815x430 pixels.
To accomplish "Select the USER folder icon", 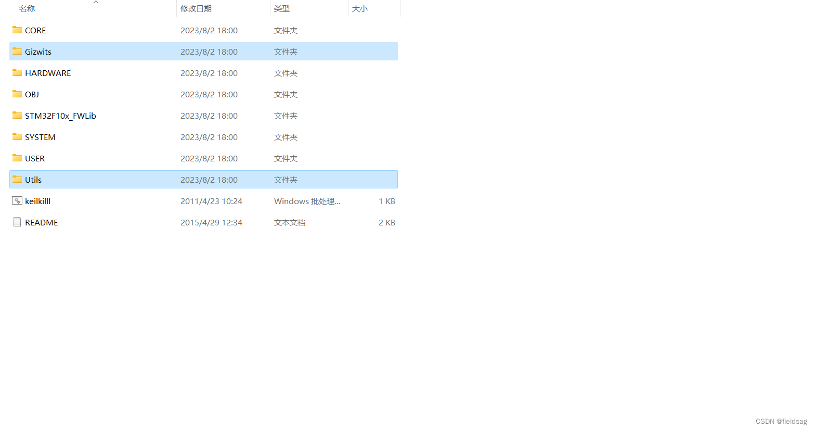I will pyautogui.click(x=17, y=158).
